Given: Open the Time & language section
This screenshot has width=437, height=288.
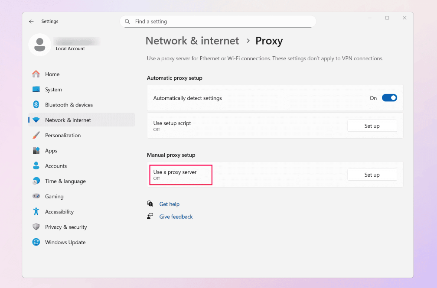Looking at the screenshot, I should (65, 181).
